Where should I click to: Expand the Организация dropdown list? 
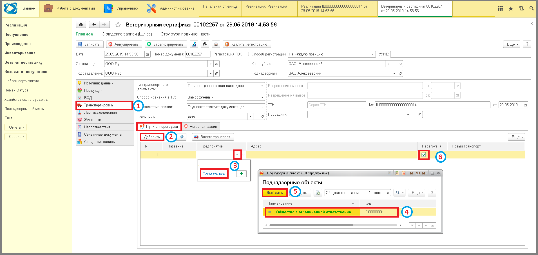[x=211, y=64]
